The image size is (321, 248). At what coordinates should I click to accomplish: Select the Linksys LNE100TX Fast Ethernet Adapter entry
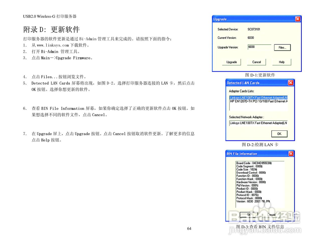(258, 98)
